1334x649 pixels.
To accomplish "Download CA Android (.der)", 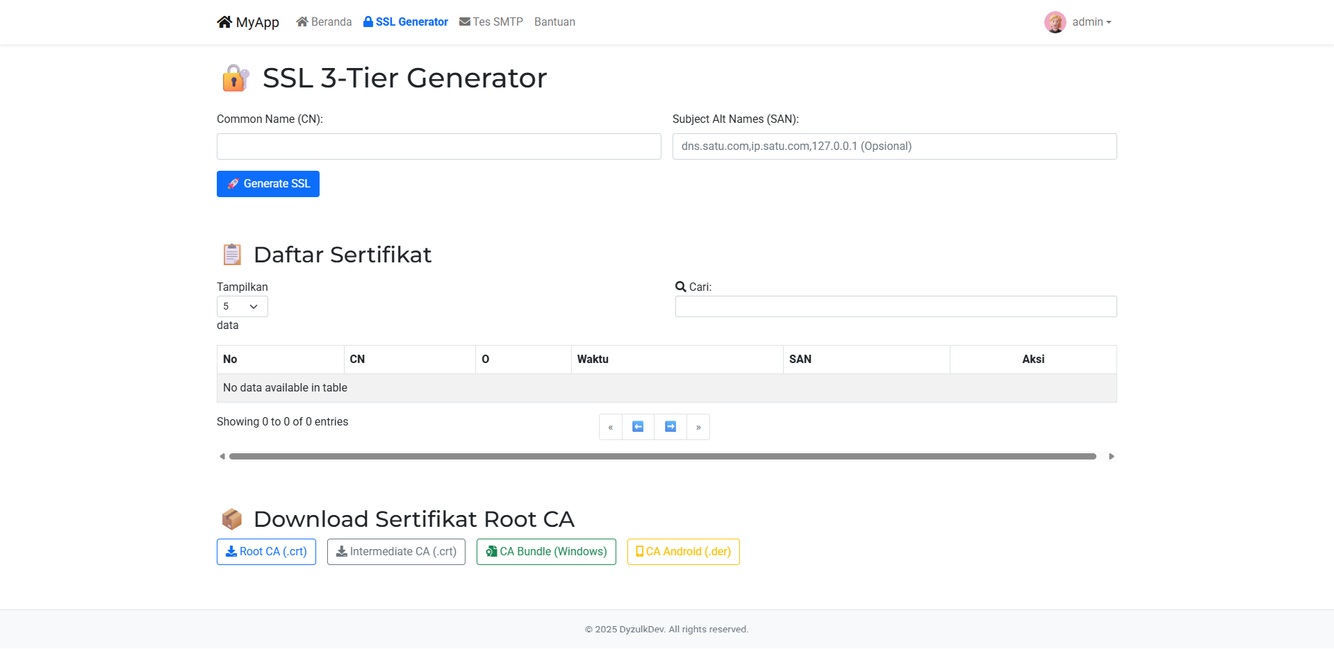I will pos(684,552).
